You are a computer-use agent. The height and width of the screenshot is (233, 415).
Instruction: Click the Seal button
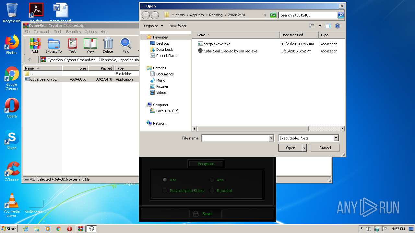pos(206,214)
